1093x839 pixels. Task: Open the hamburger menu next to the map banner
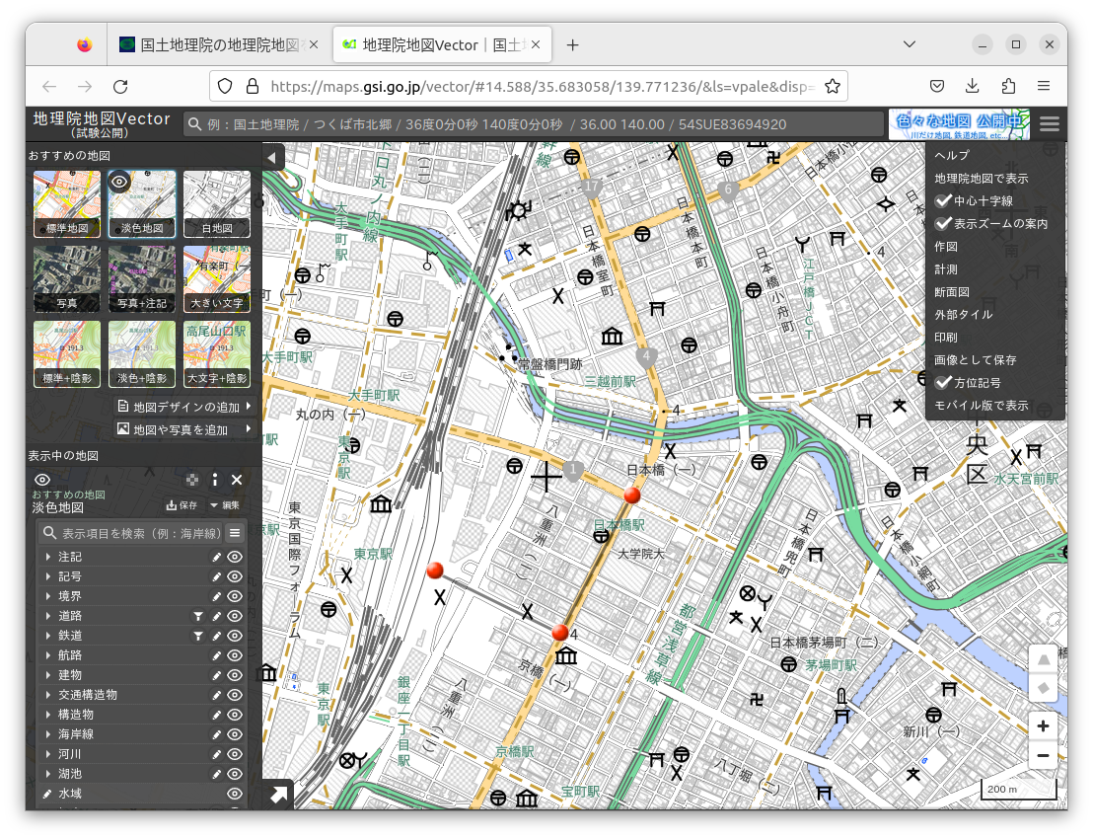click(1049, 124)
